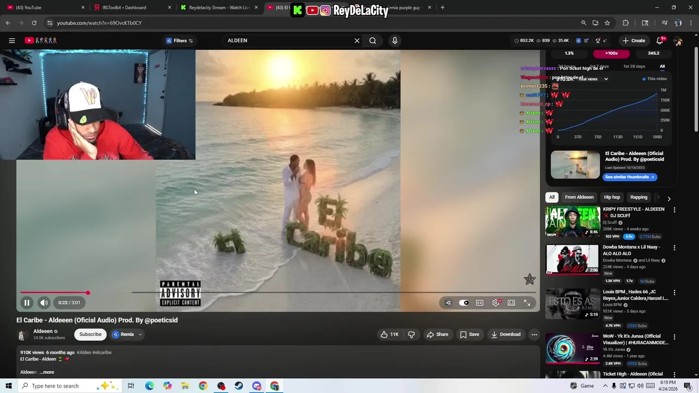Click Create button in header
The image size is (699, 393).
[x=633, y=40]
